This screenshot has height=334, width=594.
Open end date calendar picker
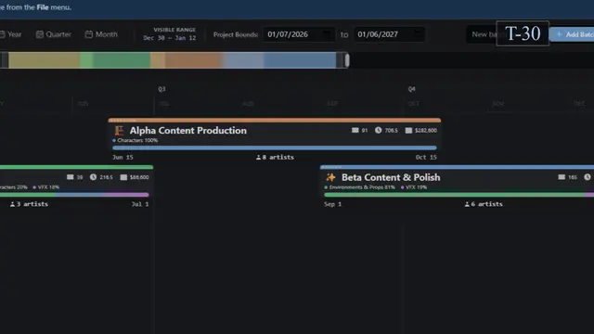tap(417, 34)
